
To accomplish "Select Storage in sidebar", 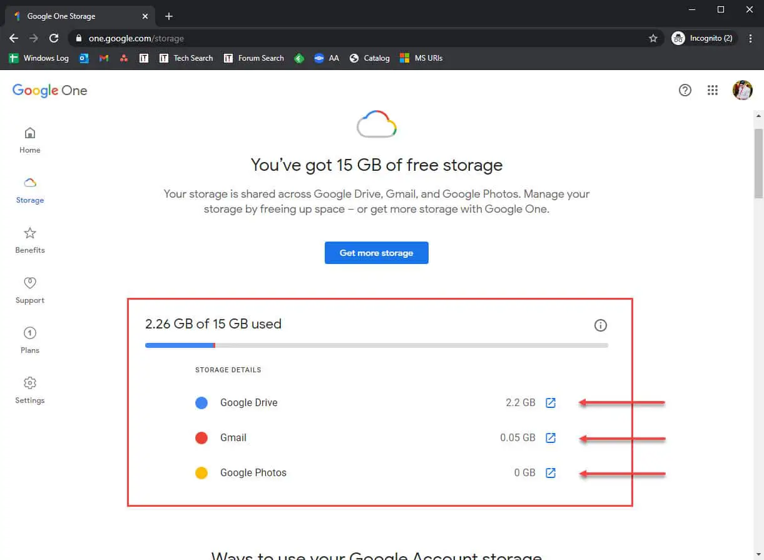I will (x=30, y=190).
